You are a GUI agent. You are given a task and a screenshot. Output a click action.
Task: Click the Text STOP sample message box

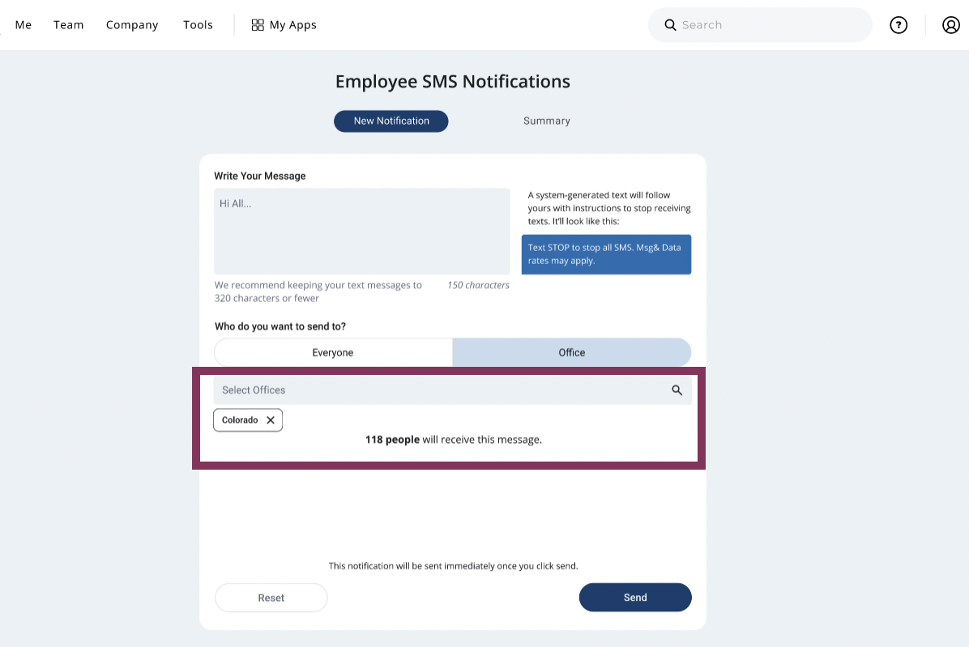point(606,254)
